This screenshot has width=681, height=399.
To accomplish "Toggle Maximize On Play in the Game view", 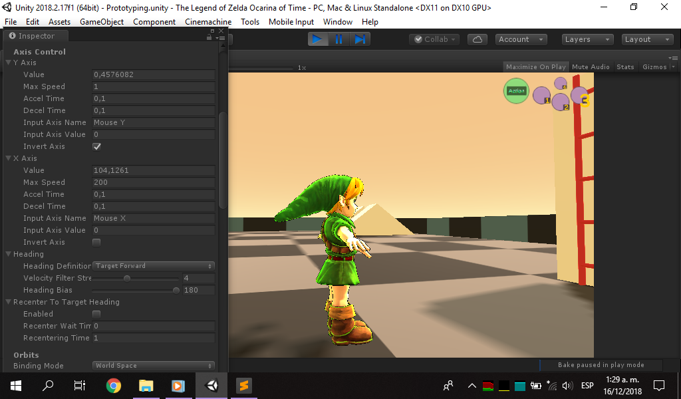I will coord(535,66).
